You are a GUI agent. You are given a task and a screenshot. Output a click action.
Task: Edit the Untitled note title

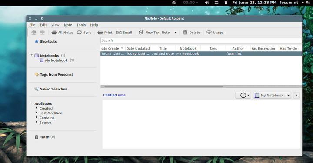pyautogui.click(x=114, y=95)
